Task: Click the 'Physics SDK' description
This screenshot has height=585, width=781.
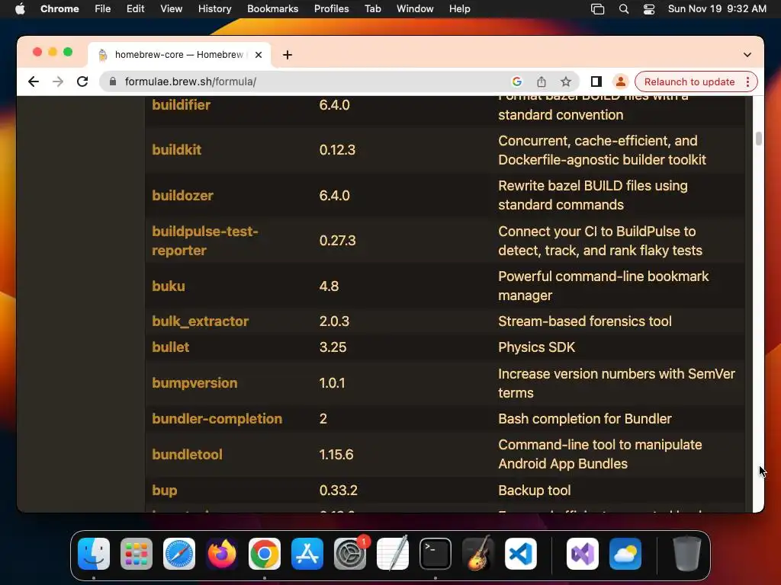Action: tap(536, 347)
